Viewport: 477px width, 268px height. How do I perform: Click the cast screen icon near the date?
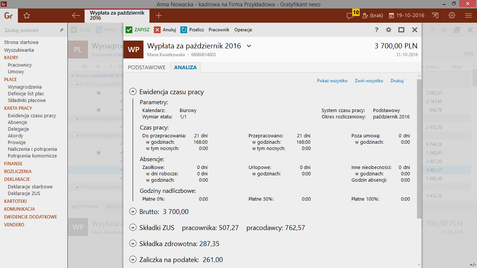tap(435, 16)
